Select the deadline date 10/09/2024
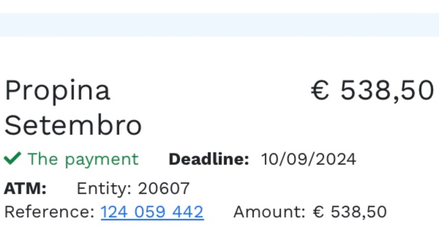439x246 pixels. point(308,159)
